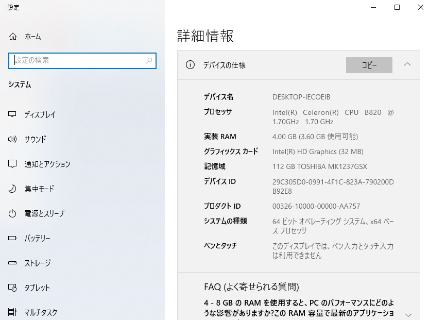Viewport: 429px width, 320px height.
Task: Click the コピー button for device specs
Action: (x=369, y=65)
